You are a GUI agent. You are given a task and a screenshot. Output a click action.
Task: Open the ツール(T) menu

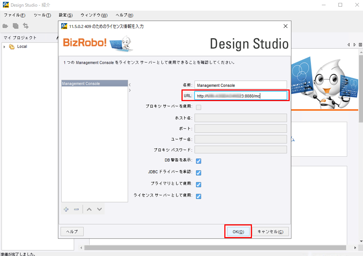(42, 15)
